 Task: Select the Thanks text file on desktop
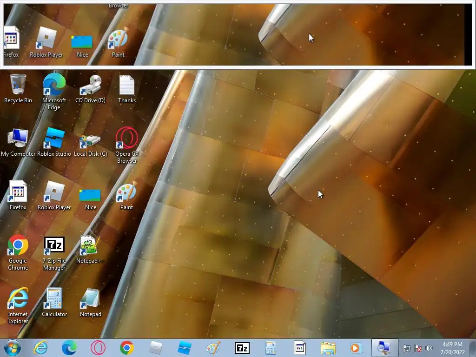126,88
